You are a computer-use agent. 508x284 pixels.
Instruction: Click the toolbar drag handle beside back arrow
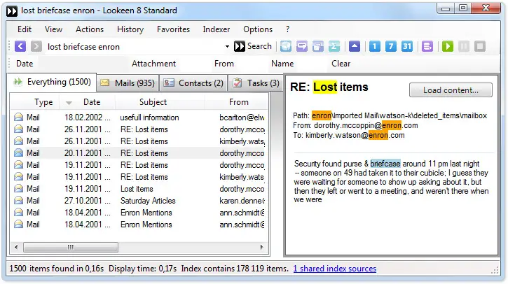tap(9, 46)
